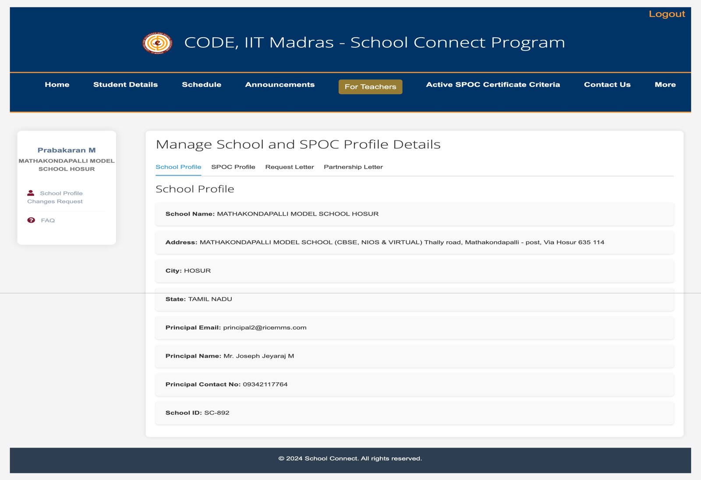Go to Home in the navigation bar
Image resolution: width=701 pixels, height=480 pixels.
coord(57,85)
